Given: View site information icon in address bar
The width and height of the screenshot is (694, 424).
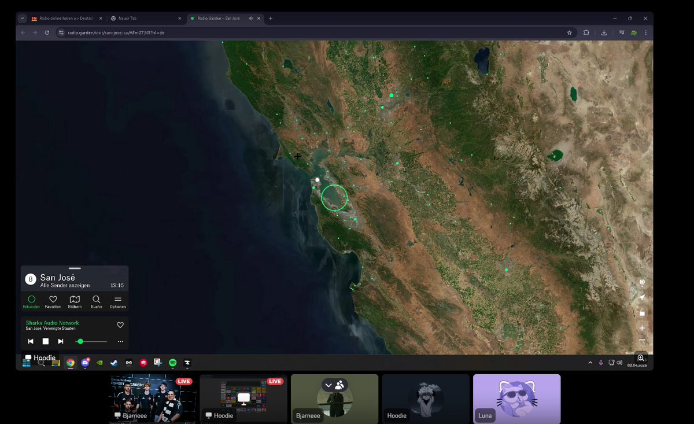Looking at the screenshot, I should 61,32.
